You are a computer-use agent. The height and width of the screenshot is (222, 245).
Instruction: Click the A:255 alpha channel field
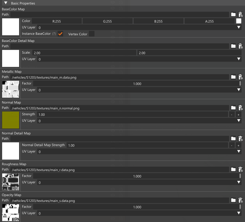209,21
